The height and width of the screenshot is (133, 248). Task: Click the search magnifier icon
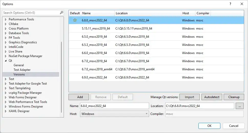61,12
